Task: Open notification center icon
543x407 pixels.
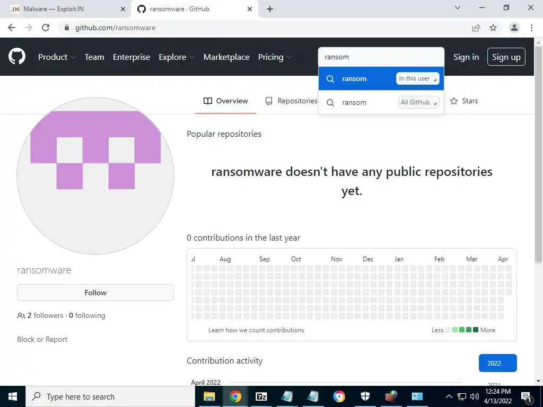Action: click(526, 396)
